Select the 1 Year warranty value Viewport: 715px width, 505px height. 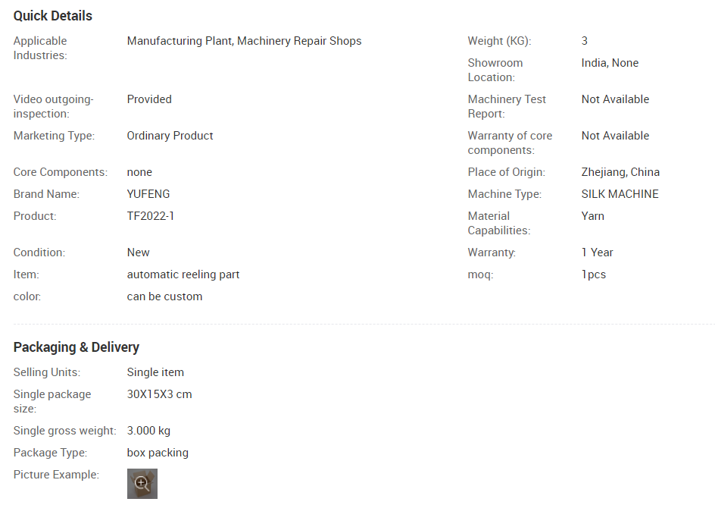pos(597,252)
